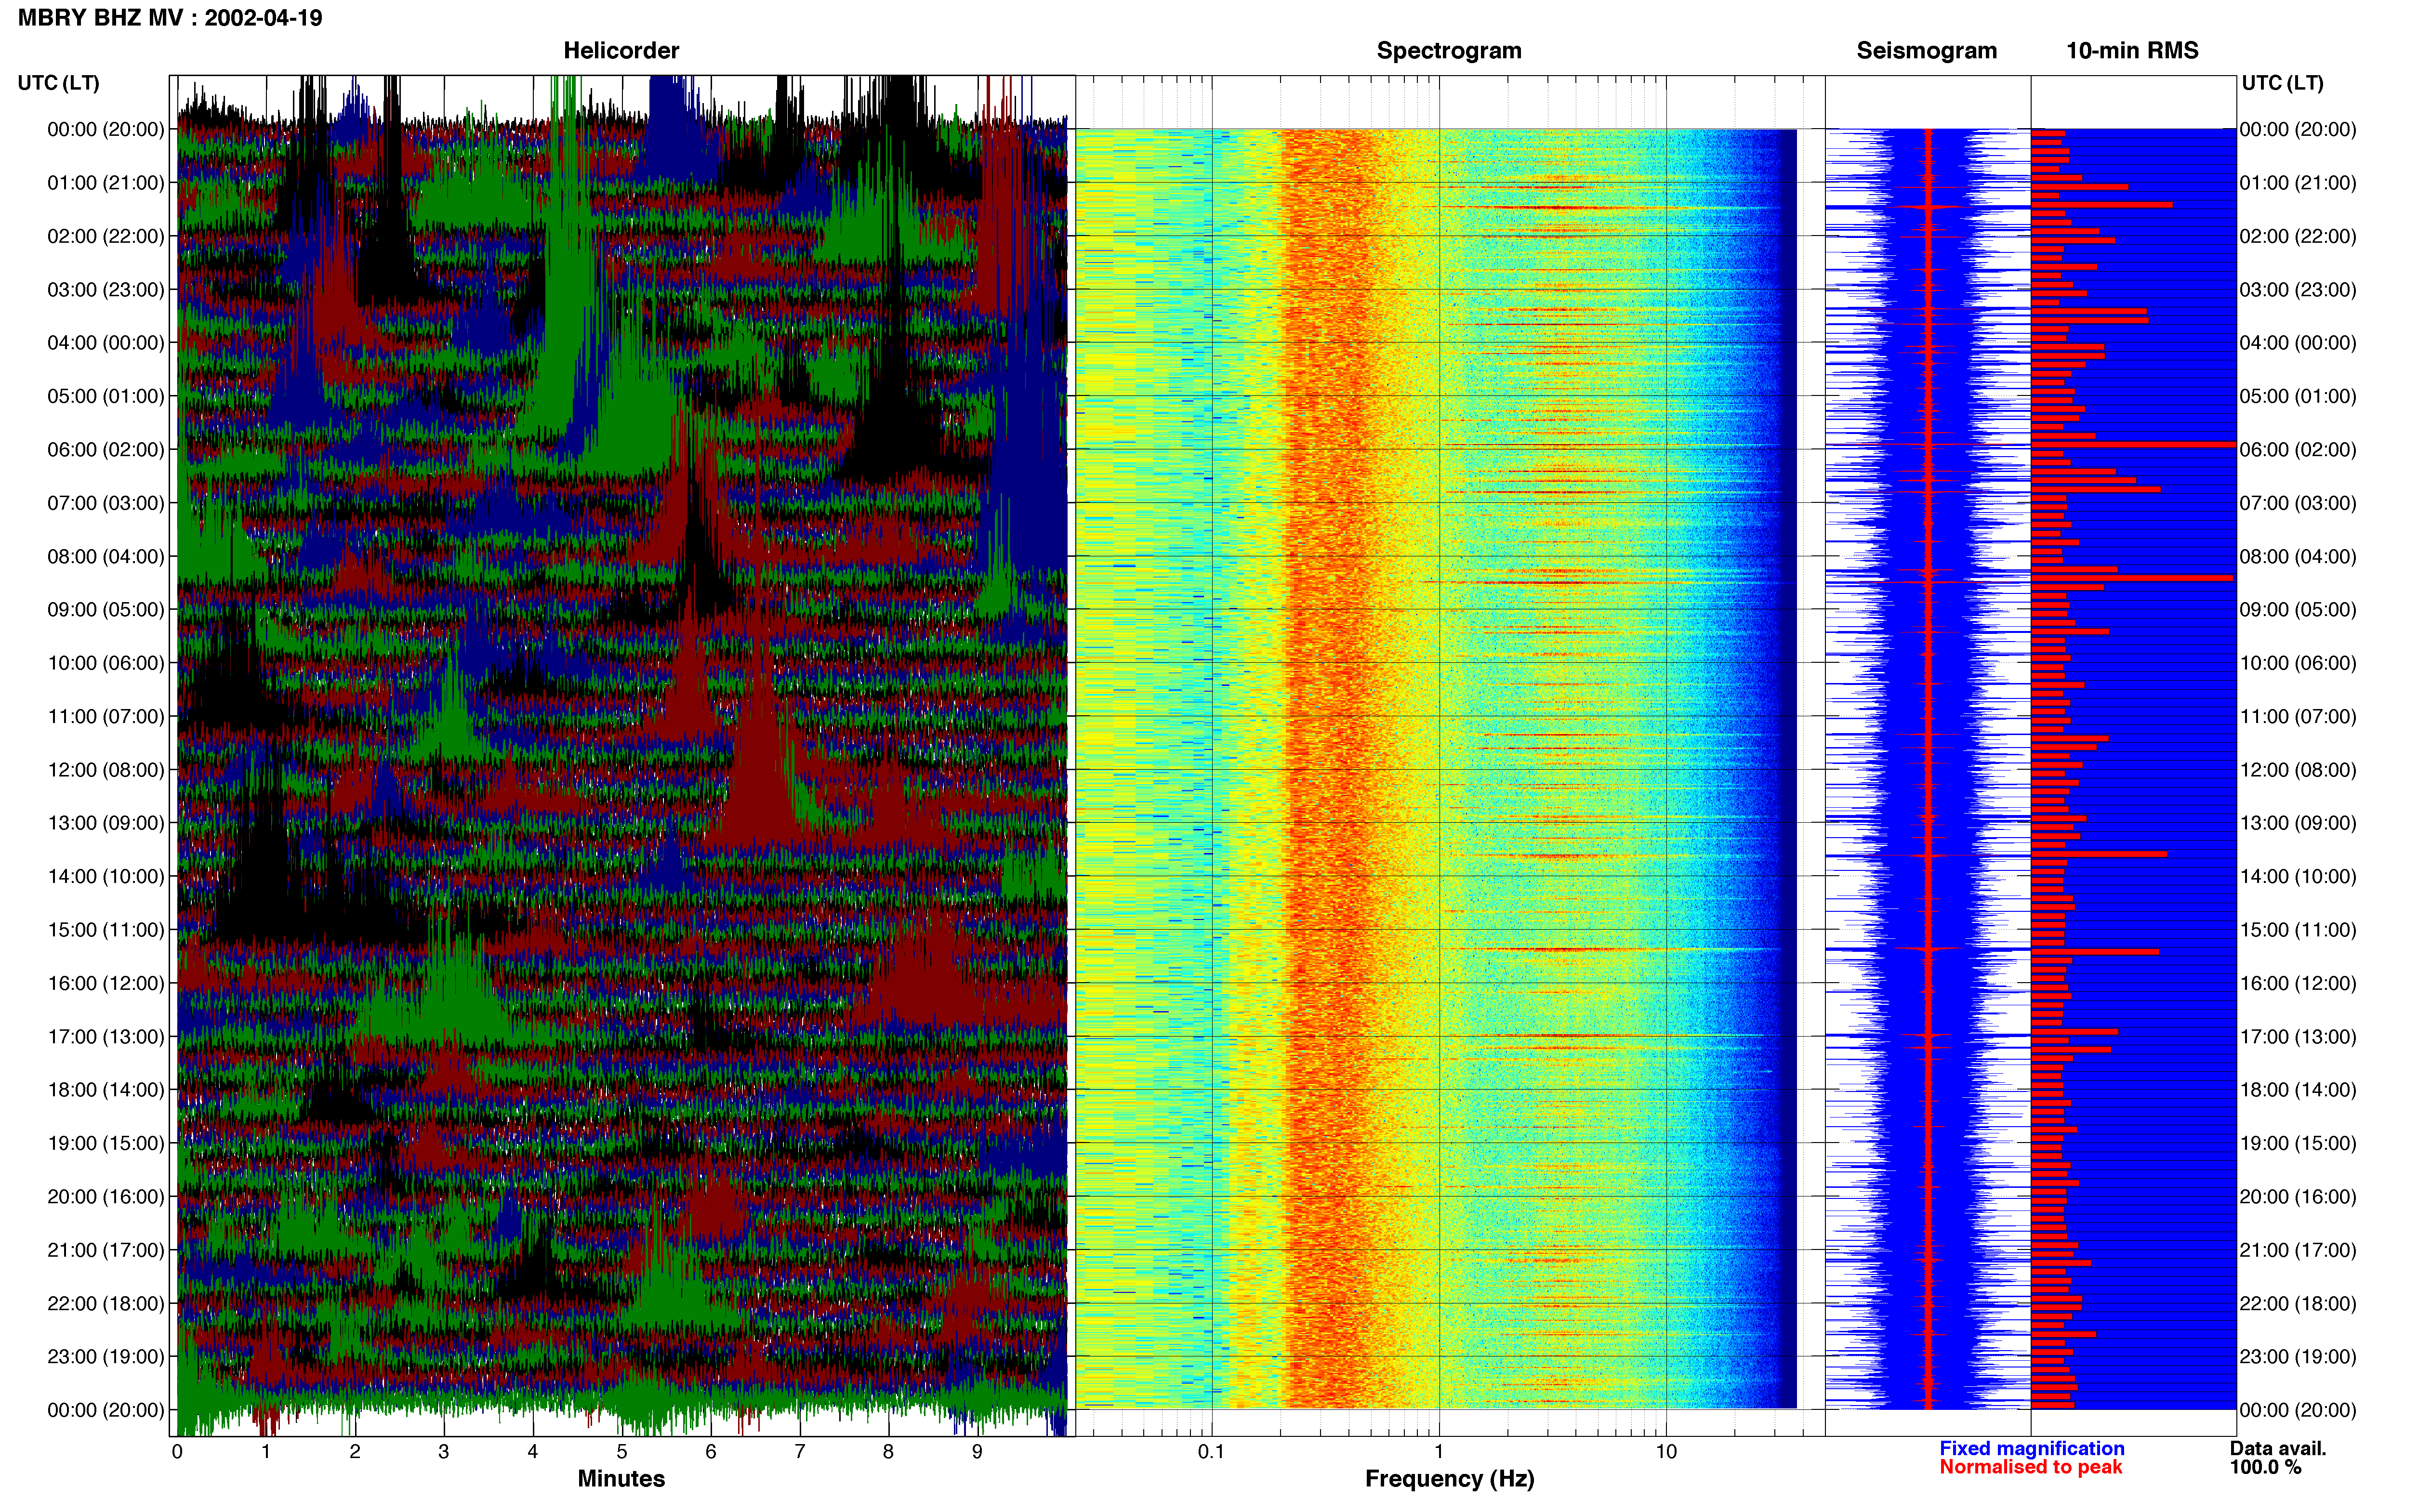Click the 5 tick on the Minutes axis
The image size is (2418, 1512).
(622, 1452)
